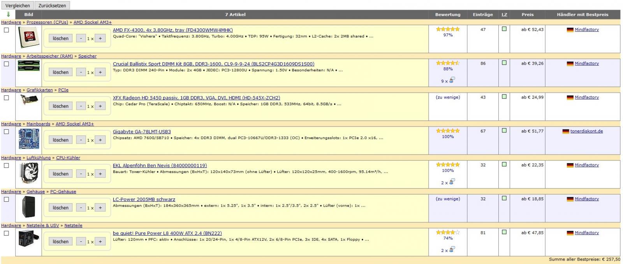This screenshot has height=264, width=623.
Task: Open tonerdiskont.de dealer link
Action: click(586, 131)
